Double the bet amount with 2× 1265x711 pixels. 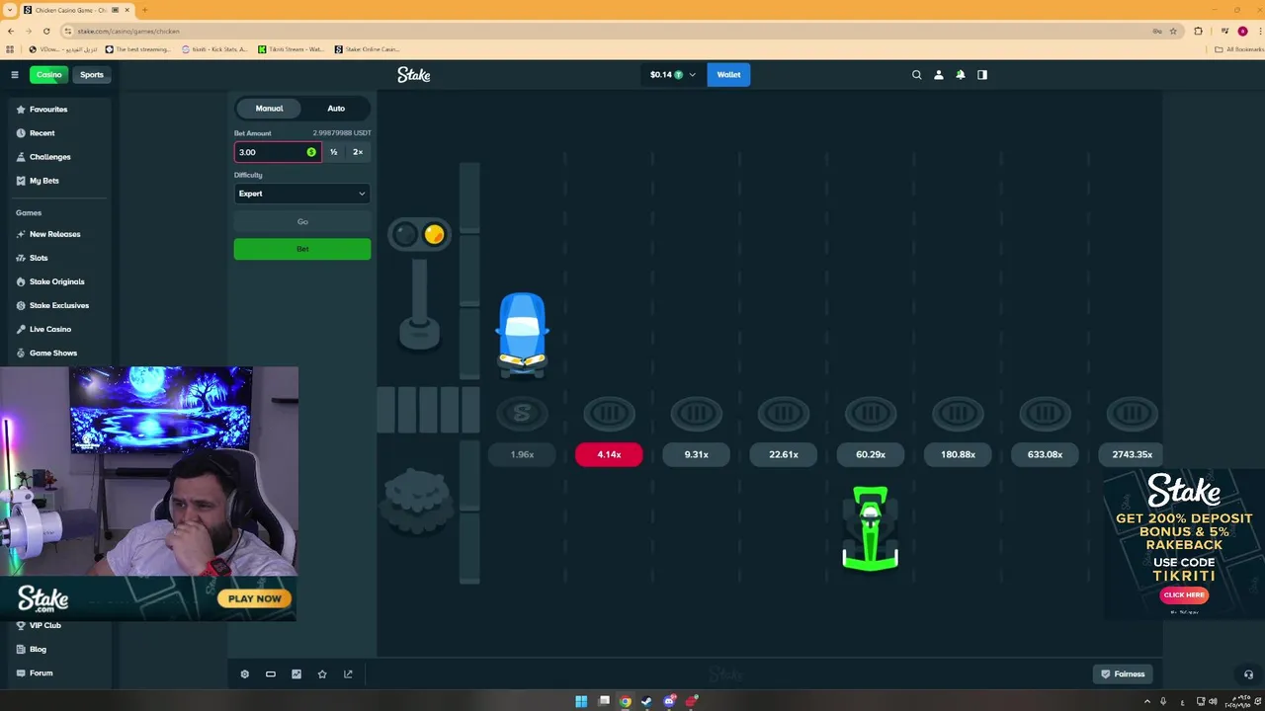358,152
